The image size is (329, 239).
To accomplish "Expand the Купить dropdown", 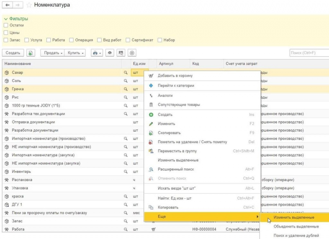I will [76, 53].
